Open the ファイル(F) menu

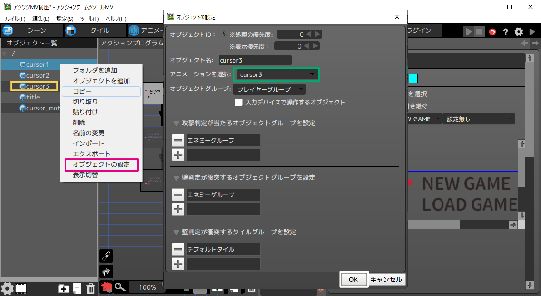(x=15, y=19)
